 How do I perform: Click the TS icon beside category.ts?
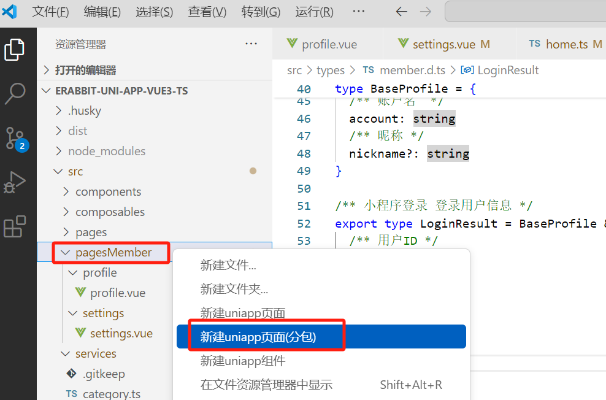tap(72, 393)
